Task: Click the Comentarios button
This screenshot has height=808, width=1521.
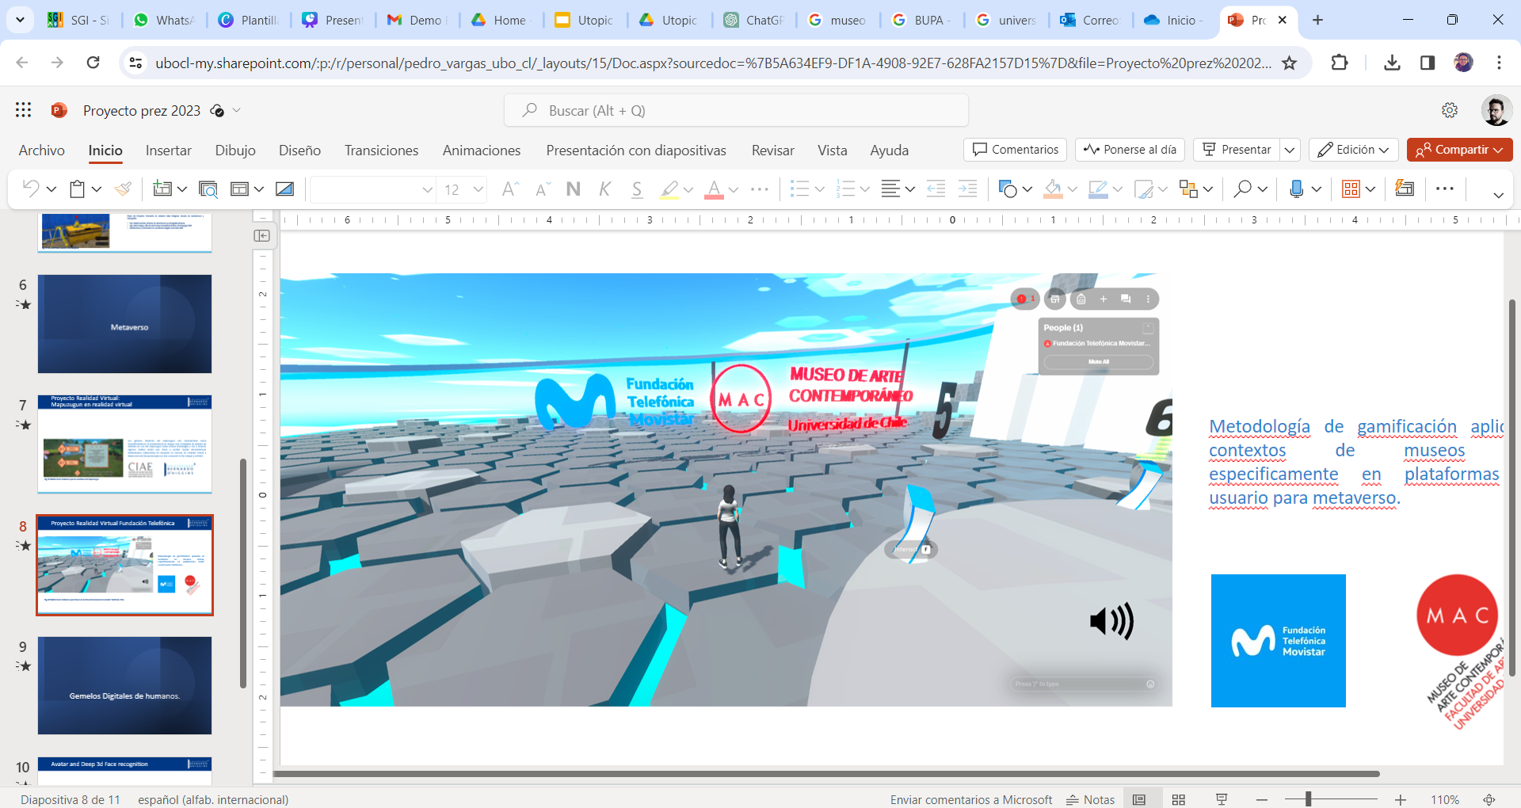Action: [1015, 150]
